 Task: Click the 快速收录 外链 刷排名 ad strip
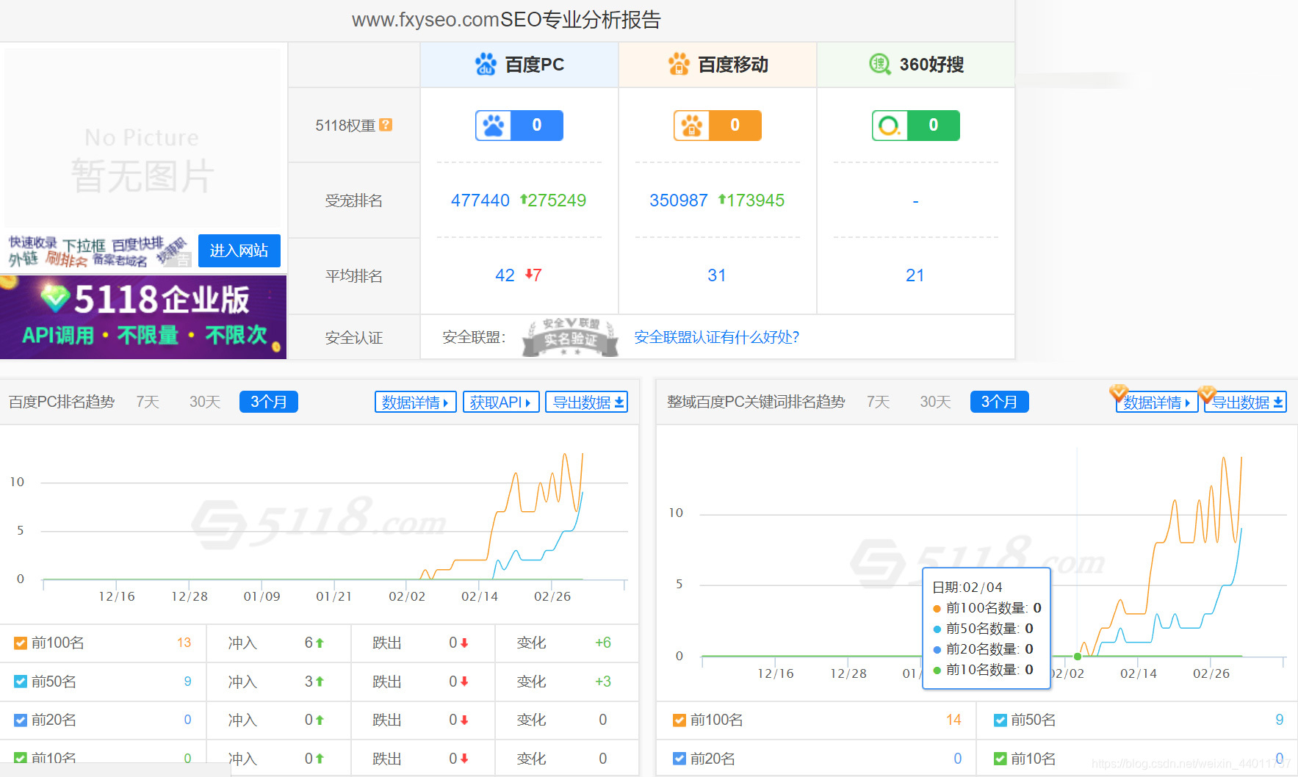point(98,251)
